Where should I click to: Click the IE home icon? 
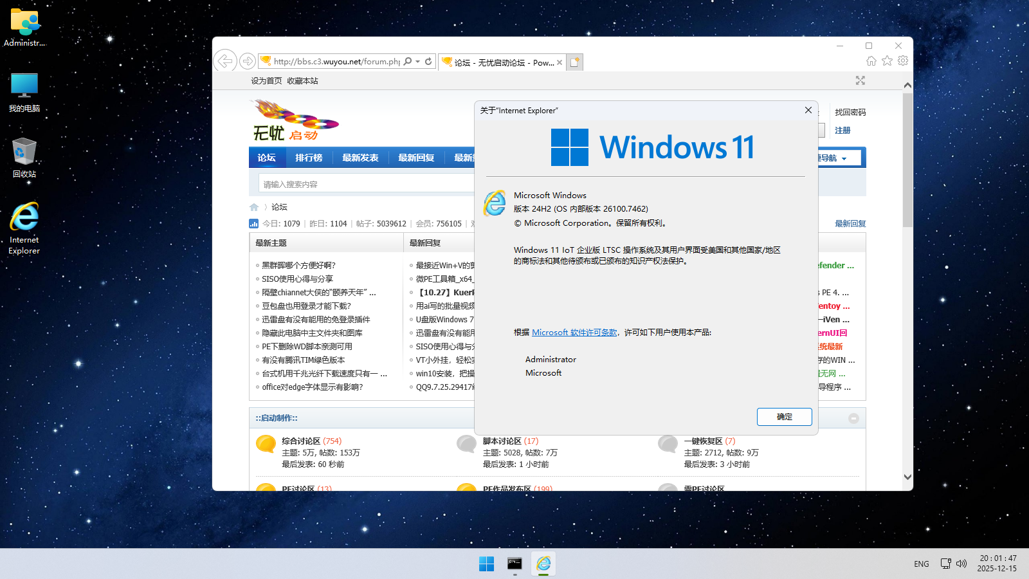pos(871,60)
